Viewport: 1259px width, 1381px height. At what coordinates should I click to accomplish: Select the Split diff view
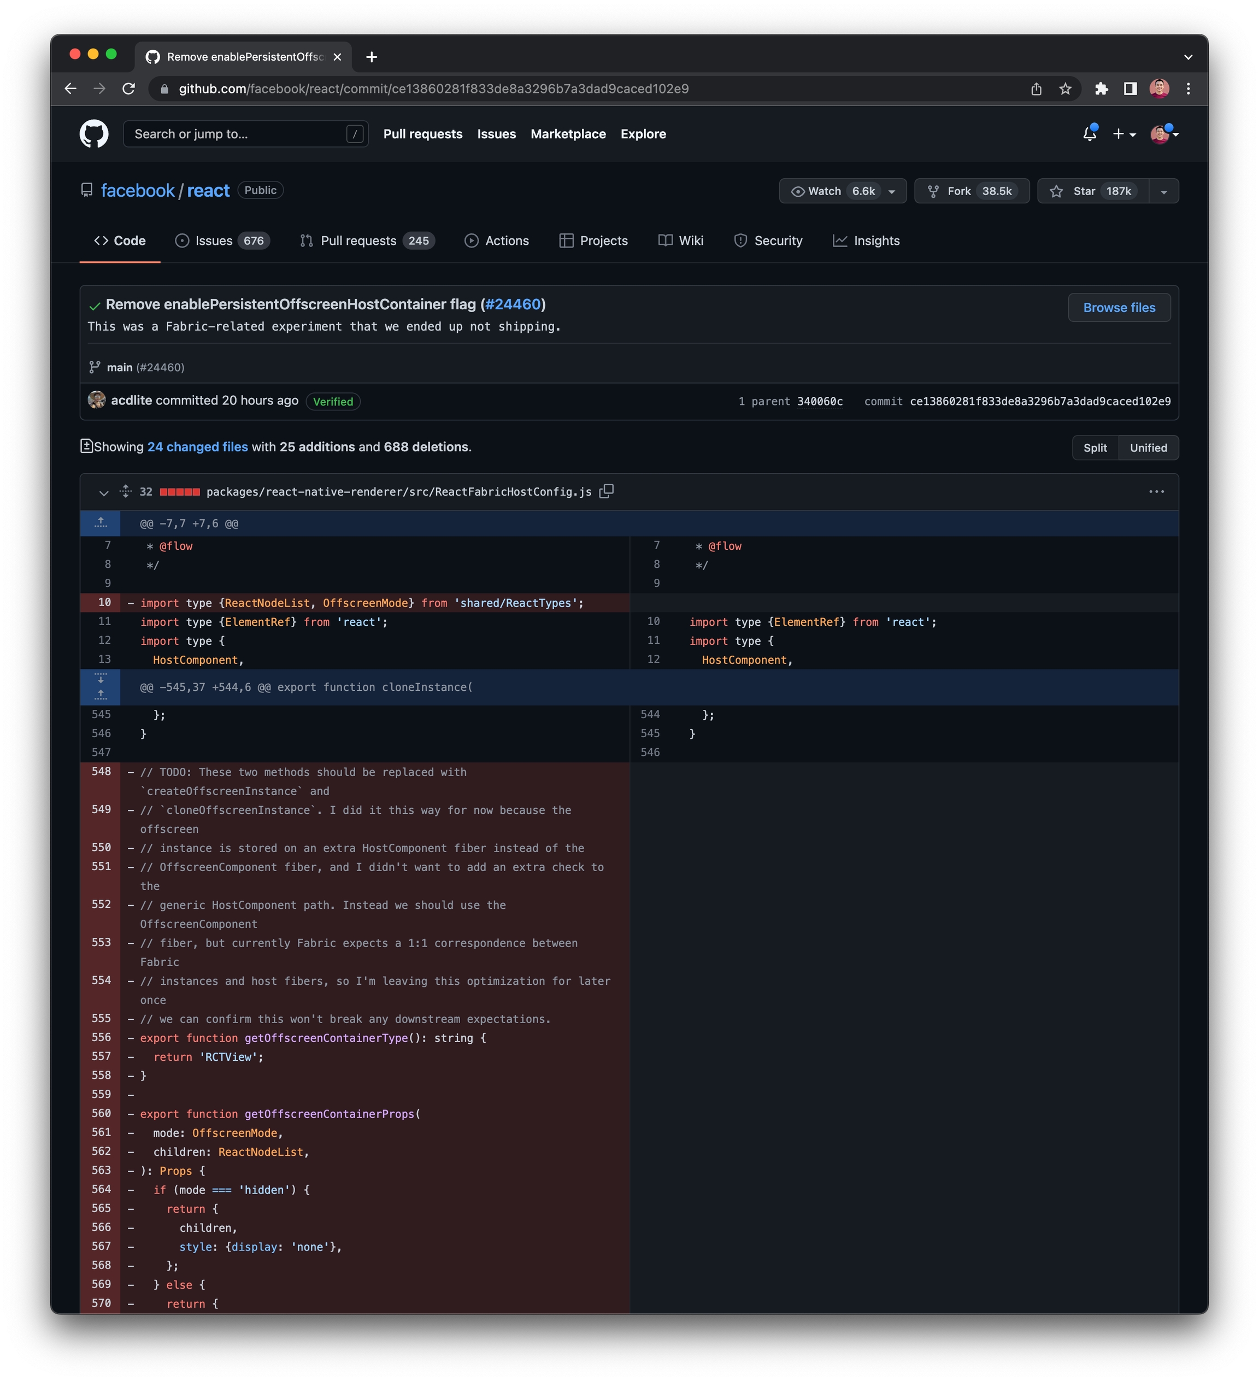click(1095, 448)
